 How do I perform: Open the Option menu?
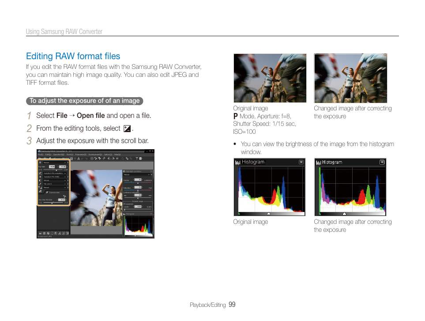(x=108, y=155)
